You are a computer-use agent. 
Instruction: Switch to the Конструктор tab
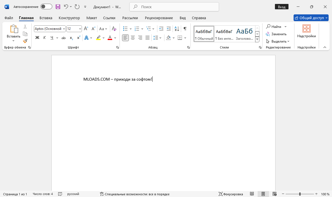coord(69,18)
